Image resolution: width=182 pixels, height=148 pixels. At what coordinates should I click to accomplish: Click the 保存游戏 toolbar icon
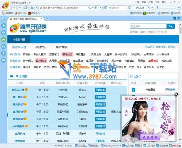coord(163,13)
